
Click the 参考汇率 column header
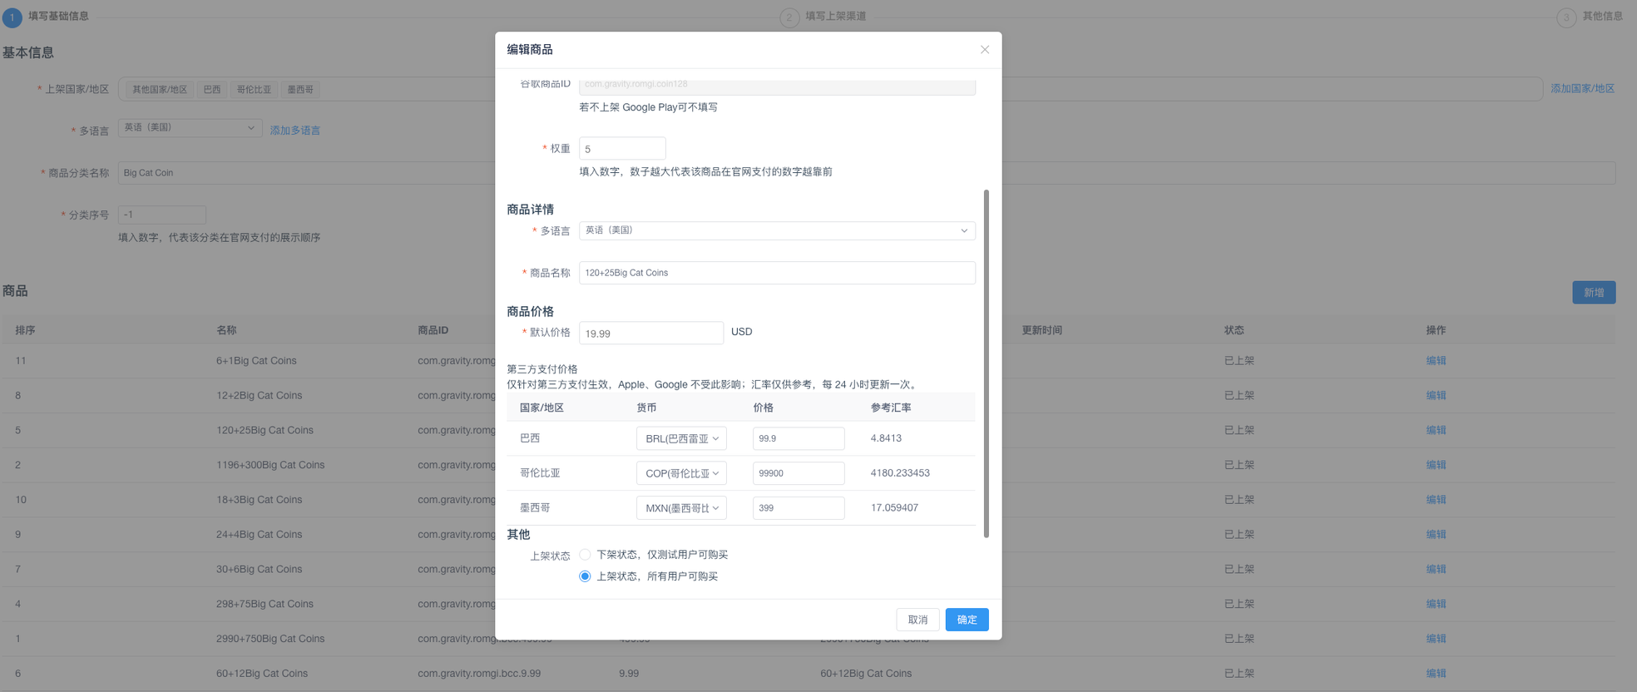pyautogui.click(x=891, y=408)
